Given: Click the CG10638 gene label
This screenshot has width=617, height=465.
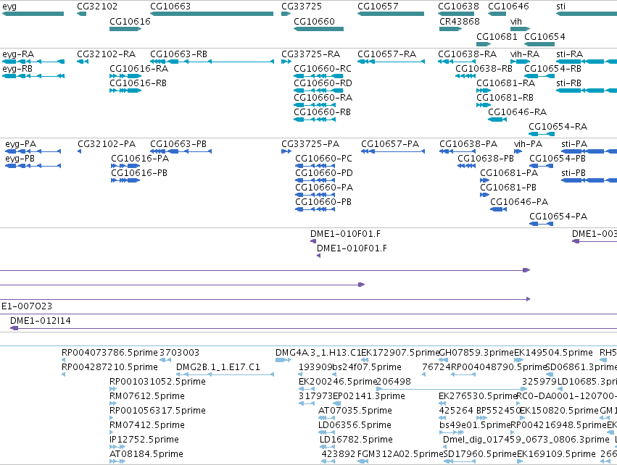Looking at the screenshot, I should click(x=458, y=7).
